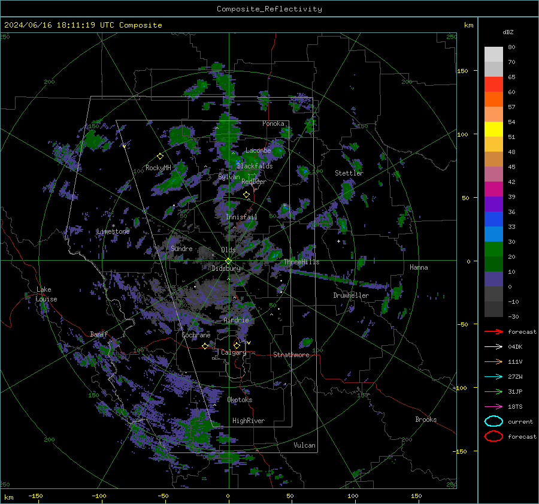Click the dBZ legend heading
Image resolution: width=539 pixels, height=504 pixels.
coord(508,32)
